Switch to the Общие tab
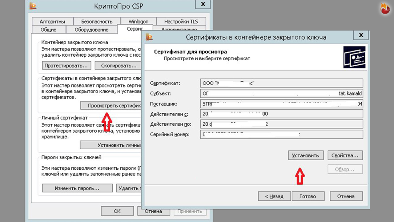394x222 pixels. (48, 30)
